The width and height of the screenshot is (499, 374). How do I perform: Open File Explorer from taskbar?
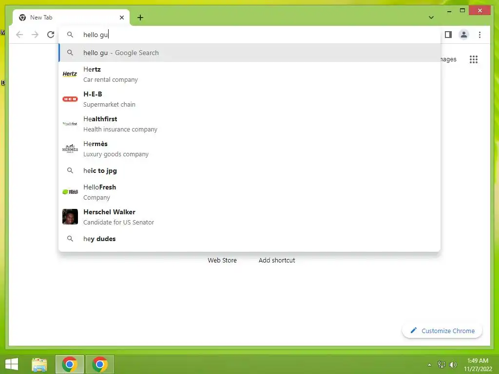(x=39, y=364)
